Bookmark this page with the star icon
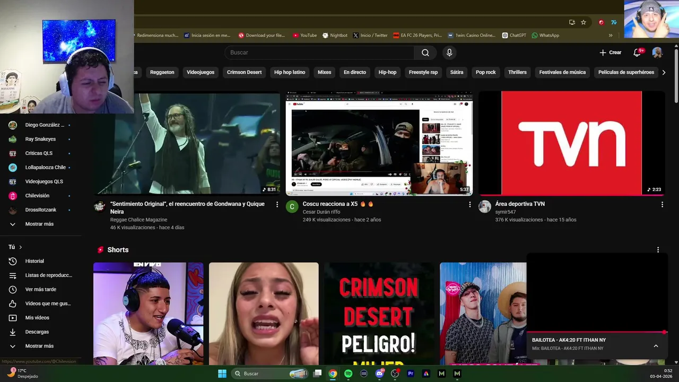The image size is (679, 382). click(584, 22)
